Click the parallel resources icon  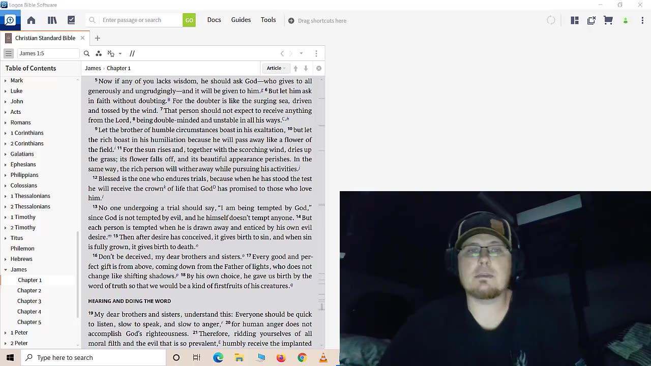pyautogui.click(x=132, y=53)
